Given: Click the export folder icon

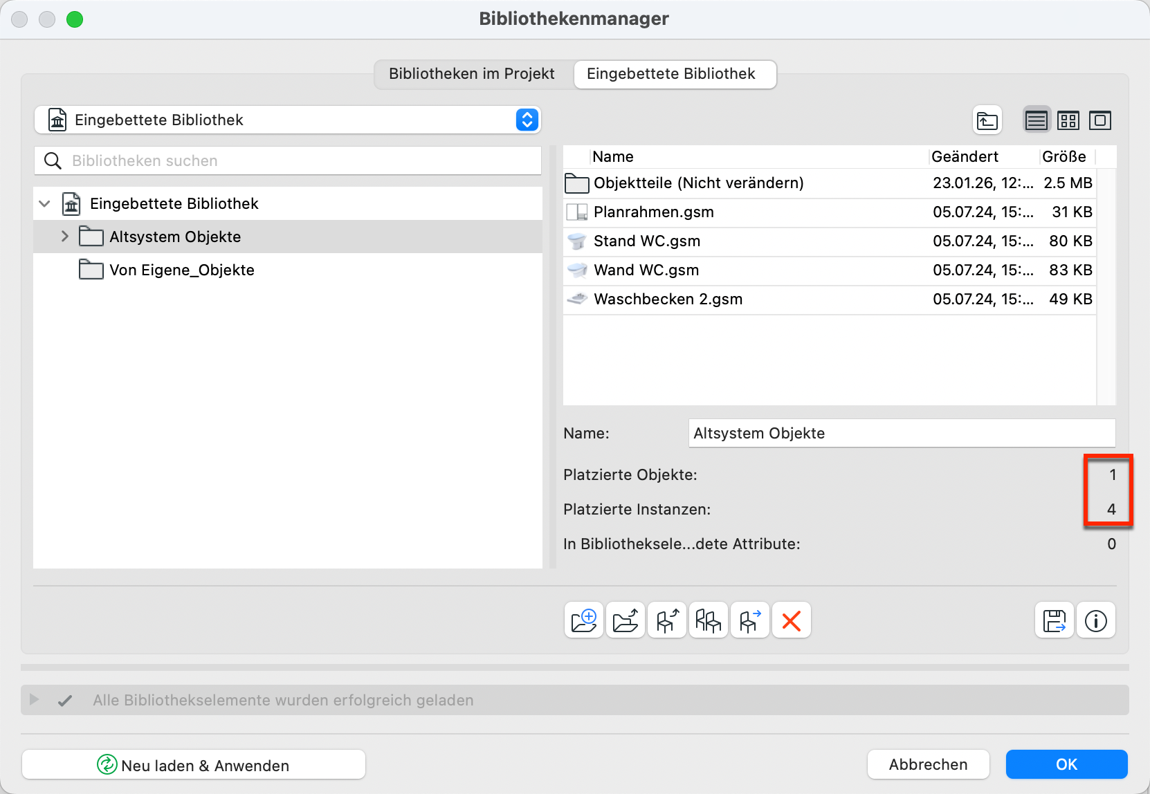Looking at the screenshot, I should coord(626,620).
